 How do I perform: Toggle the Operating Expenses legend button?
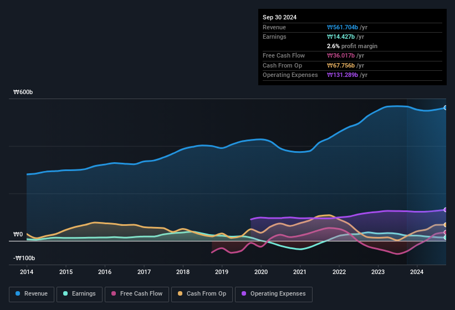click(274, 294)
